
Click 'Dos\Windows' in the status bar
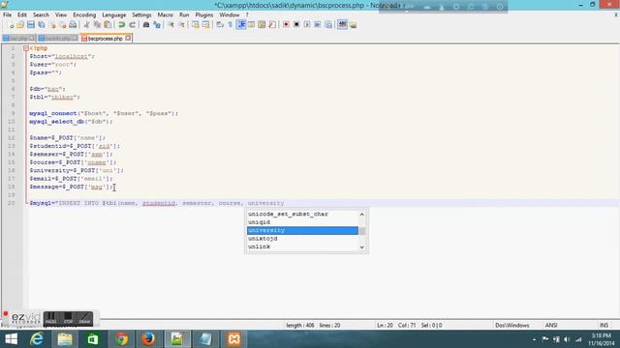point(512,326)
